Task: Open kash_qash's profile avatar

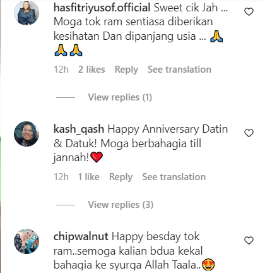Action: click(26, 134)
